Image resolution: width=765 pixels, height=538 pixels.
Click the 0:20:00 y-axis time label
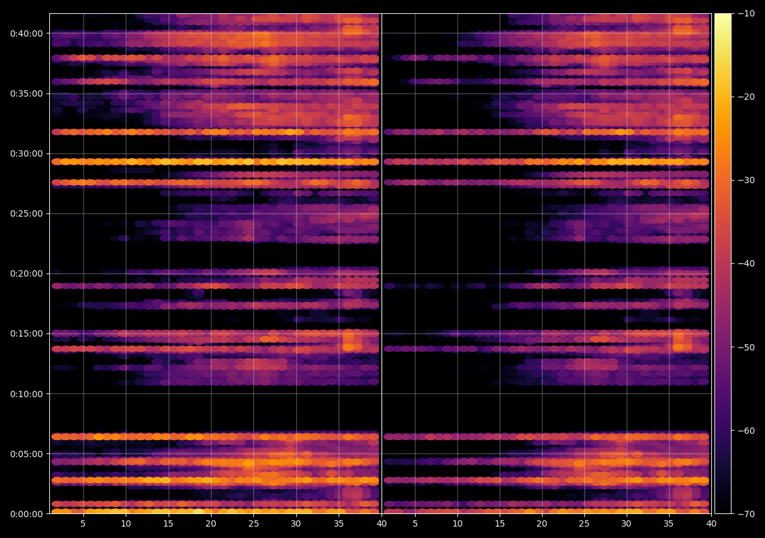(x=26, y=273)
